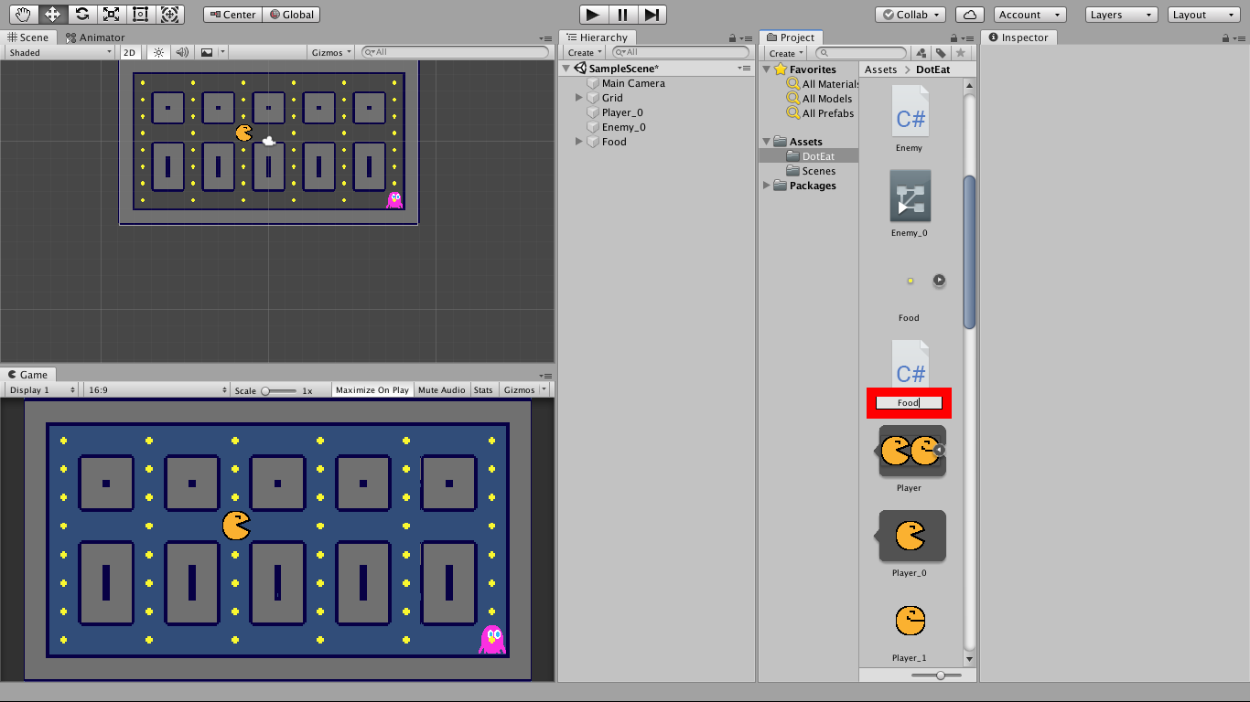This screenshot has width=1250, height=702.
Task: Switch to Animator tab
Action: tap(95, 37)
